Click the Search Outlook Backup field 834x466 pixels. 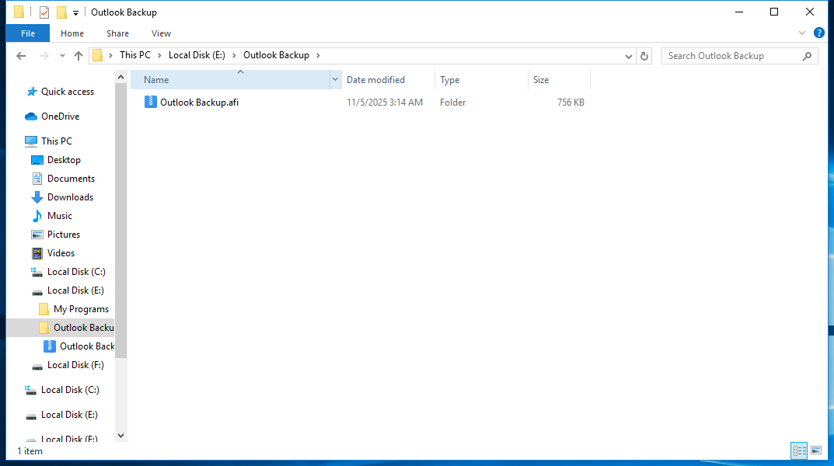[x=729, y=56]
